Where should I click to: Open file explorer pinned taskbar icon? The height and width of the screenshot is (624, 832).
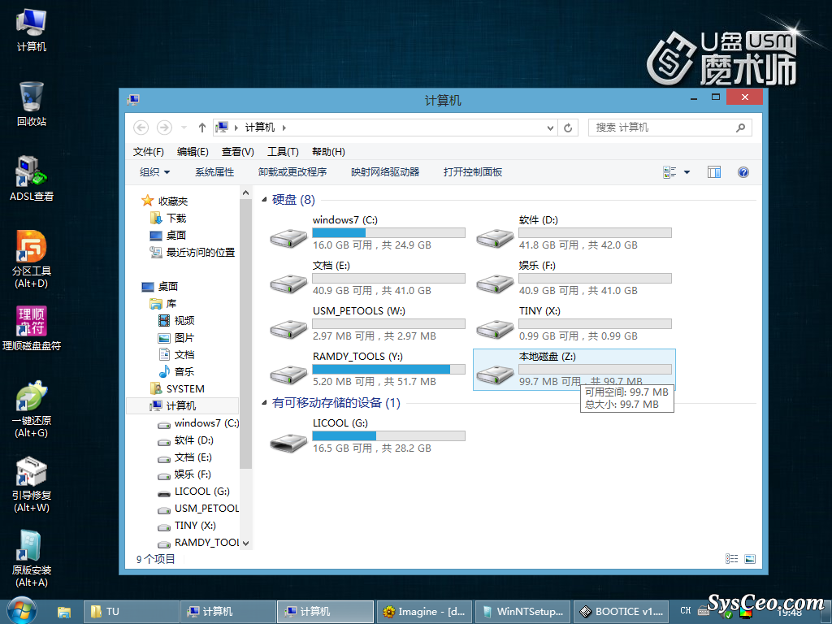click(x=63, y=612)
